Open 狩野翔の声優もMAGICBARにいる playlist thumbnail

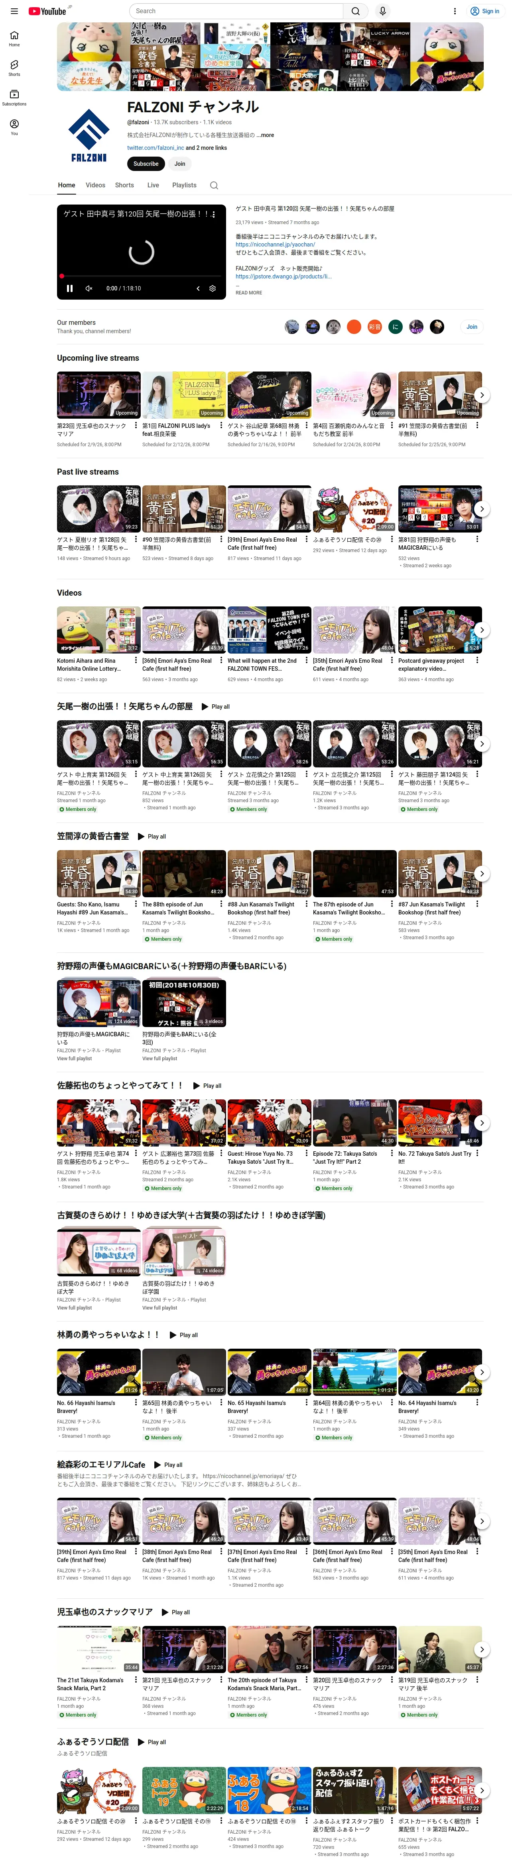coord(99,1003)
